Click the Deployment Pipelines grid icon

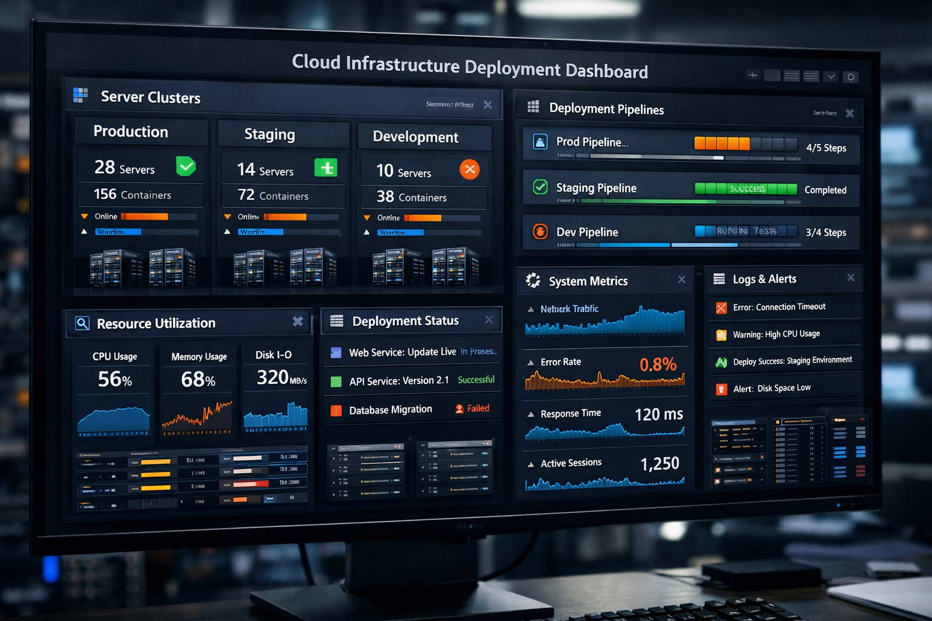(533, 107)
